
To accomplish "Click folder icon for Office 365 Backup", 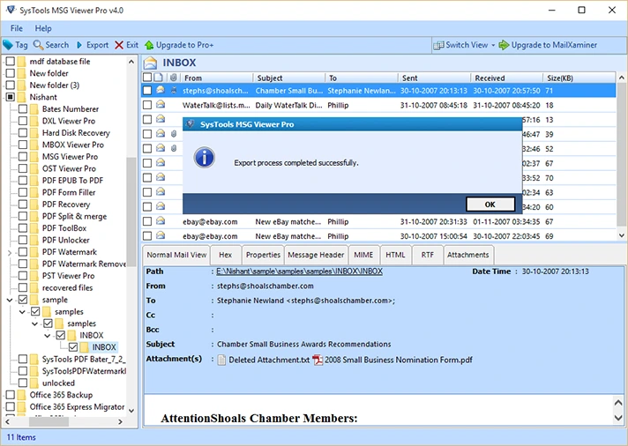I will click(x=22, y=395).
